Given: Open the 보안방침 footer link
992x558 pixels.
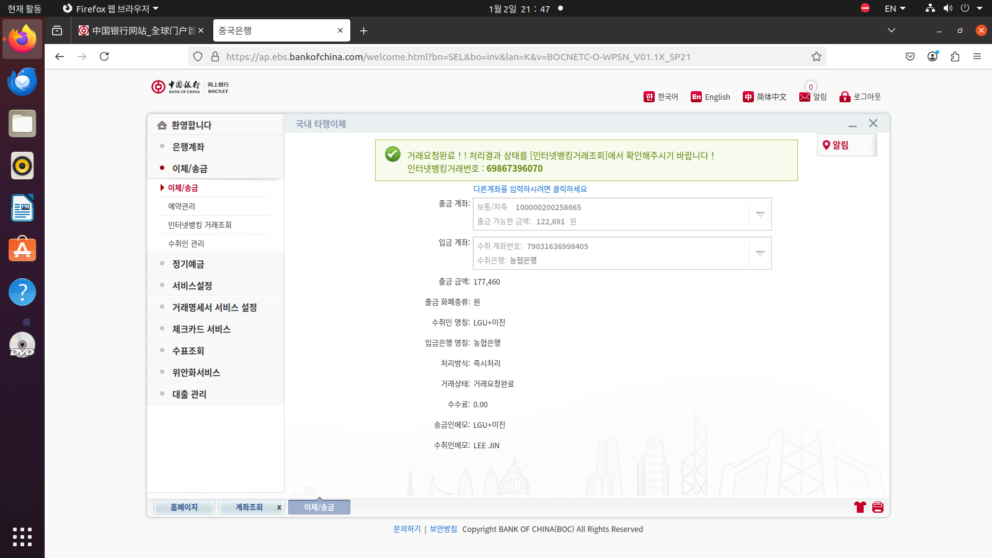Looking at the screenshot, I should pos(443,529).
